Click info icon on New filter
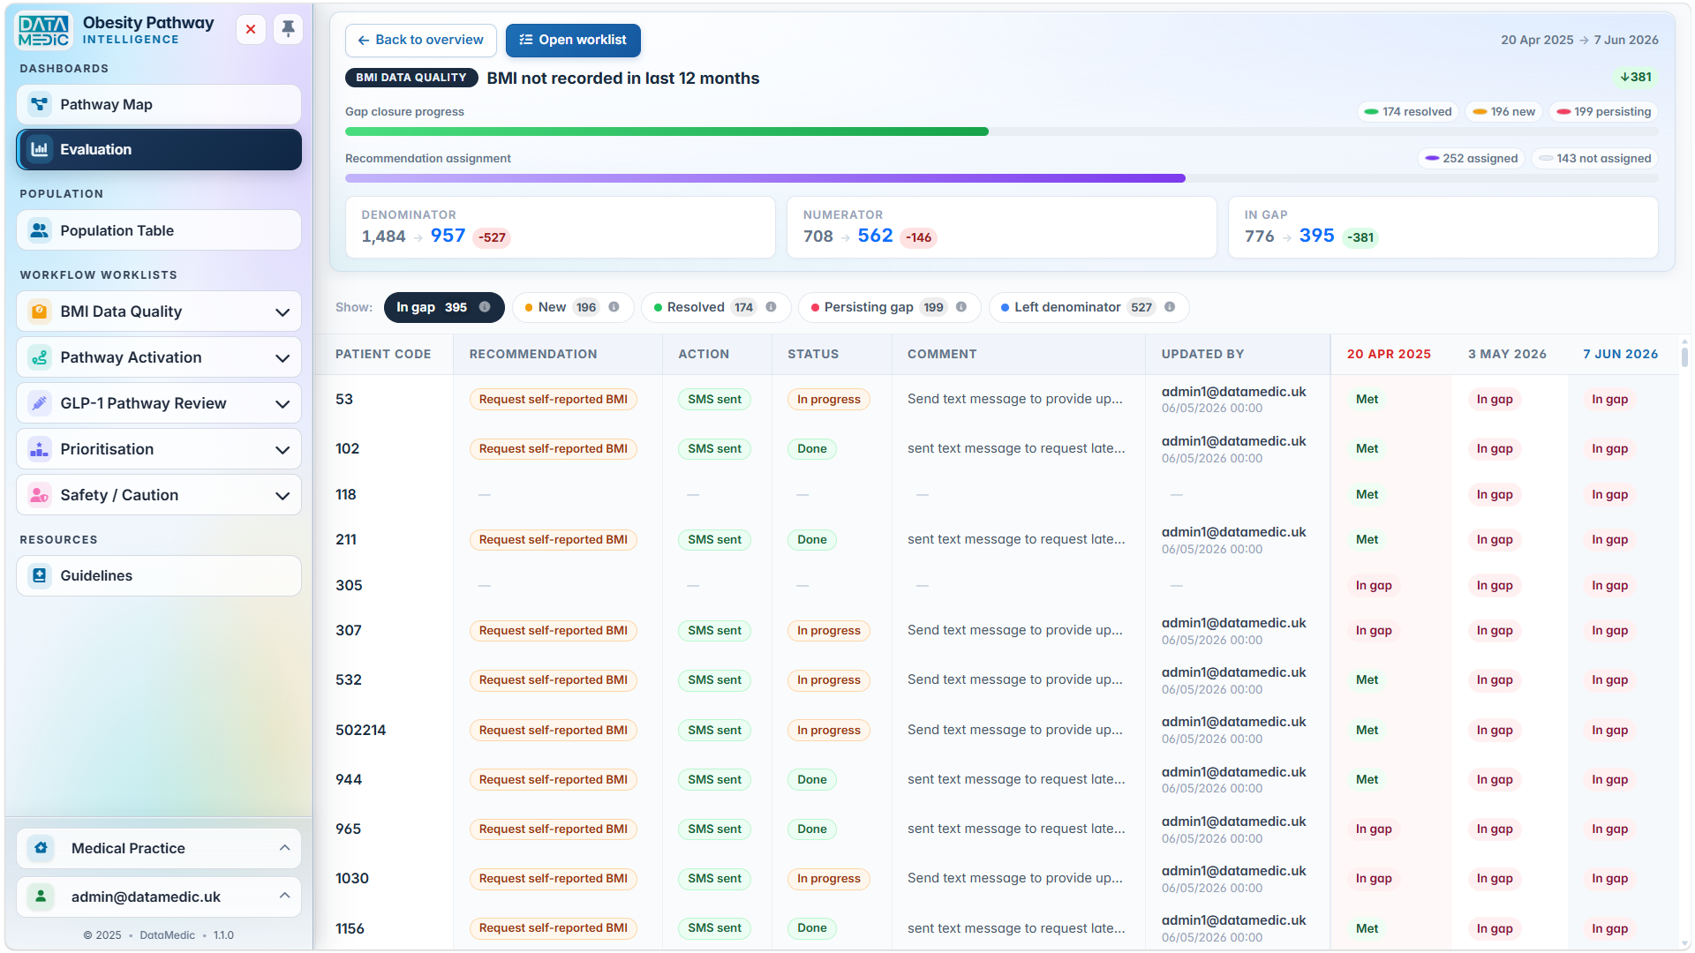This screenshot has width=1695, height=953. (614, 307)
